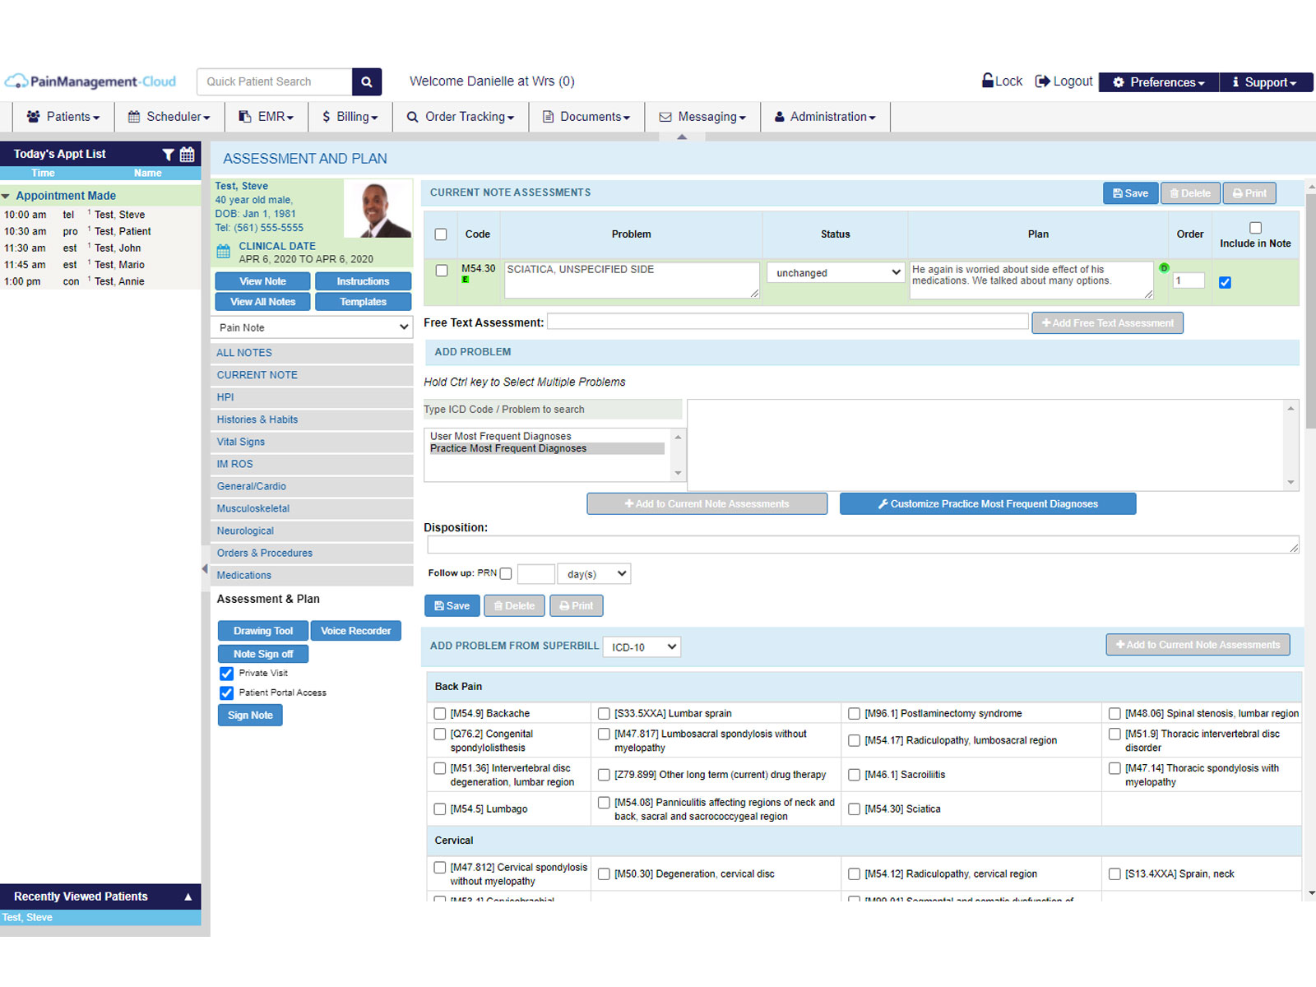Click the clinical date calendar icon
Image resolution: width=1316 pixels, height=987 pixels.
223,252
